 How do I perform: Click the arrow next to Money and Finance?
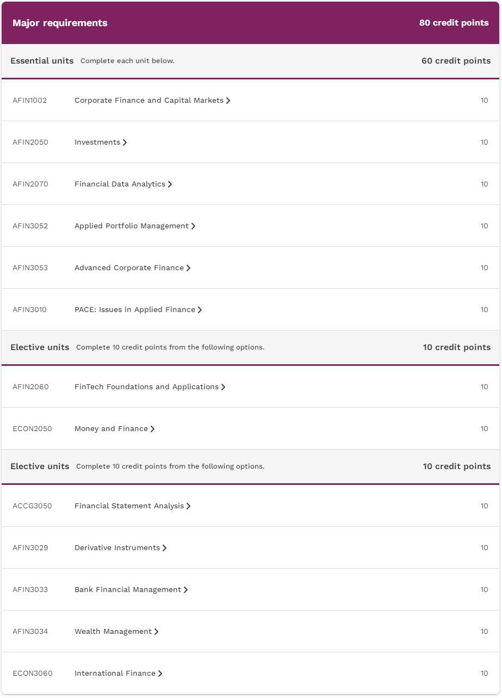pos(152,429)
